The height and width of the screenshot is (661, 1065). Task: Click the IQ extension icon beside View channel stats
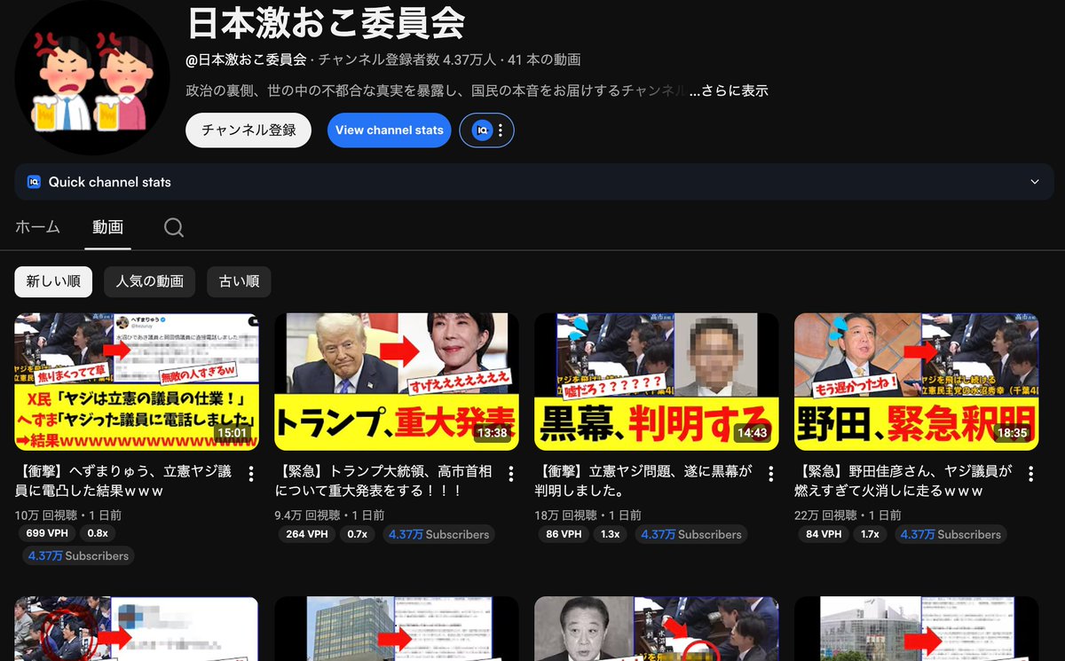tap(482, 130)
